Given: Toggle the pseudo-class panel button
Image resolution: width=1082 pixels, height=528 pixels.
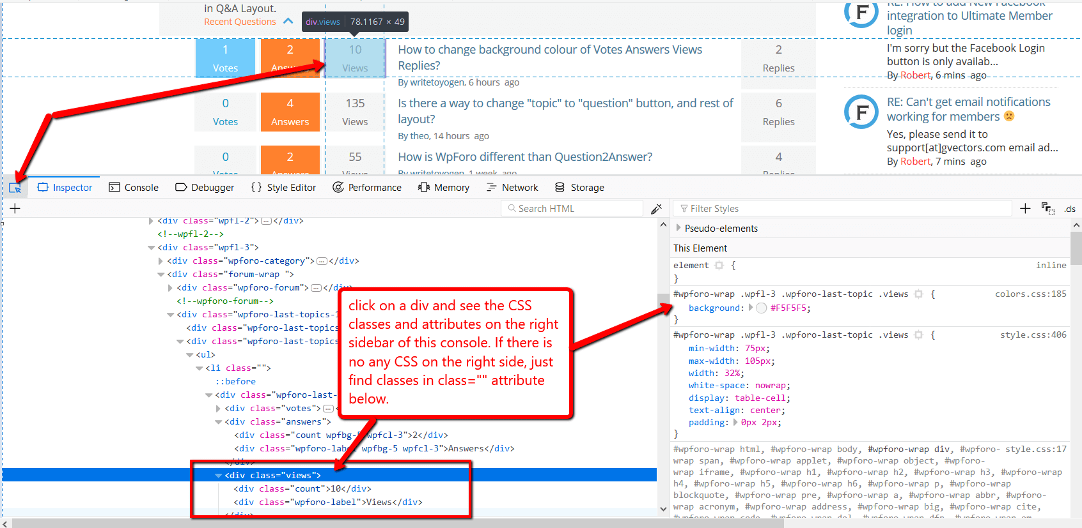Looking at the screenshot, I should (x=1047, y=209).
